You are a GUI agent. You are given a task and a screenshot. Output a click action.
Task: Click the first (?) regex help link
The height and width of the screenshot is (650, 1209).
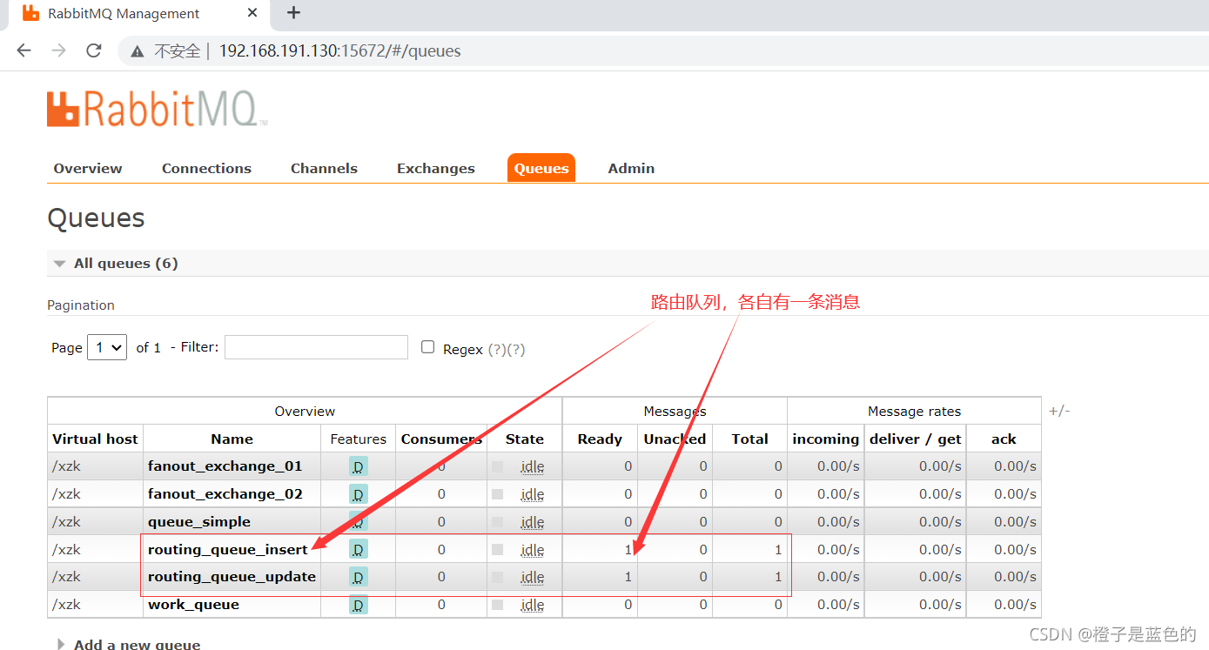497,349
